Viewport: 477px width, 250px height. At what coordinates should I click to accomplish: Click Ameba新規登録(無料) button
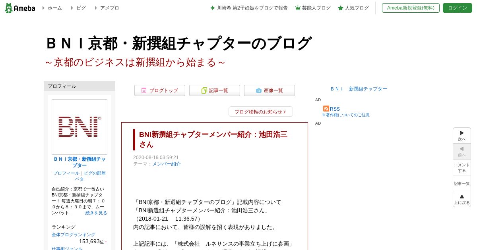pyautogui.click(x=411, y=8)
